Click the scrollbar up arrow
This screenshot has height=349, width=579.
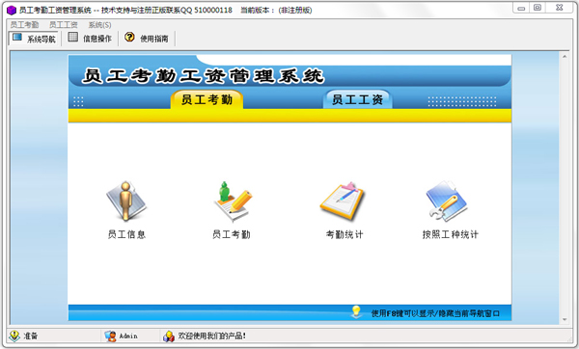pos(565,57)
